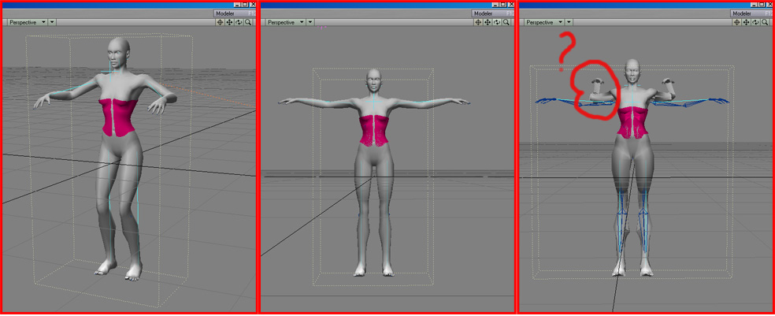Click the rotate view icon in middle window
Image resolution: width=775 pixels, height=316 pixels.
[497, 22]
